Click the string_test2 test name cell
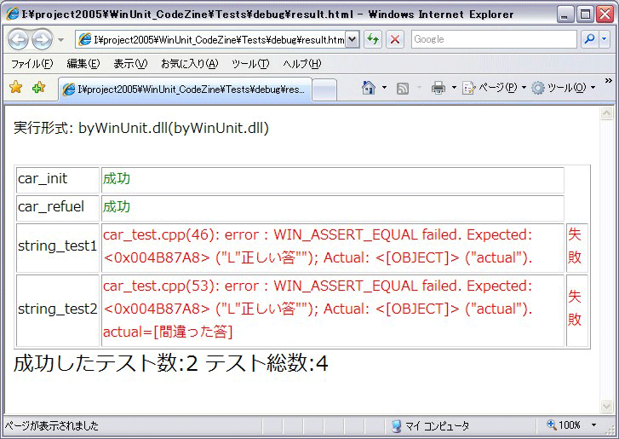This screenshot has width=619, height=439. point(58,310)
